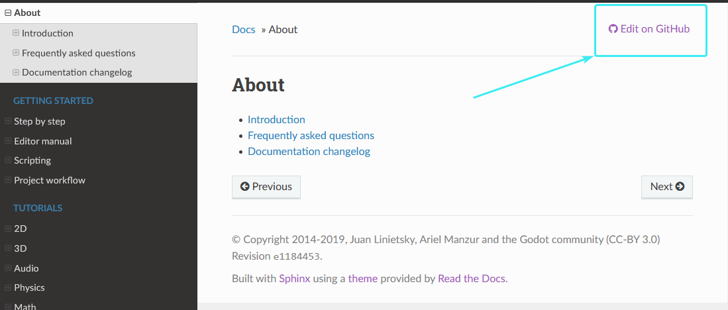Expand the Physics tutorials section

(8, 287)
